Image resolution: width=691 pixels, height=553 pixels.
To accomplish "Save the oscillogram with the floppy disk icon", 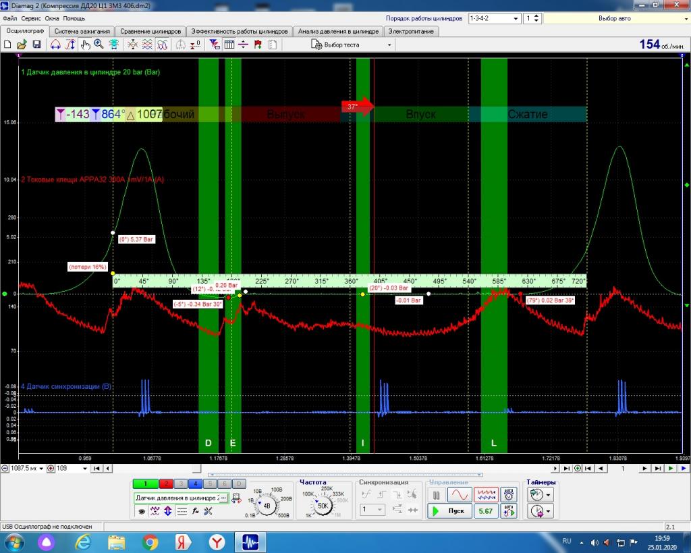I will tap(36, 45).
